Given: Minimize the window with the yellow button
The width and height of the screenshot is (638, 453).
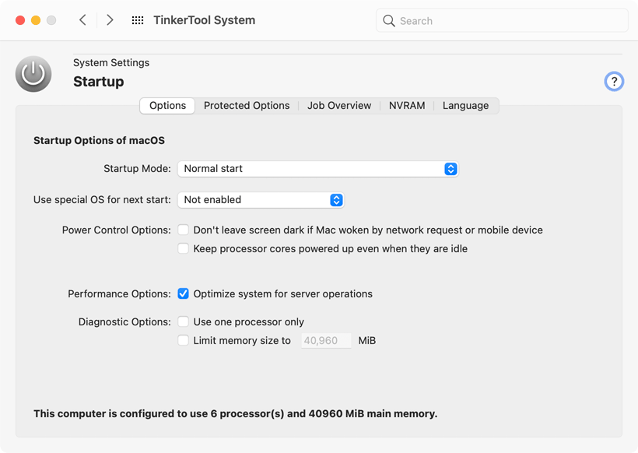Looking at the screenshot, I should [x=36, y=20].
